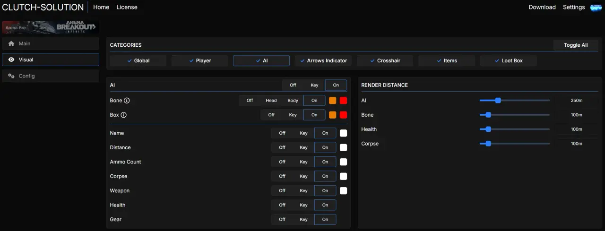605x231 pixels.
Task: Set Distance option to Key
Action: (304, 147)
